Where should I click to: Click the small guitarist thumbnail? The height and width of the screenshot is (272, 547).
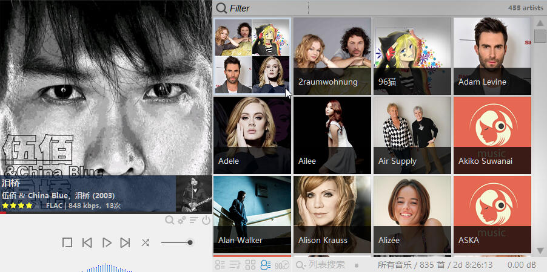coord(194,194)
